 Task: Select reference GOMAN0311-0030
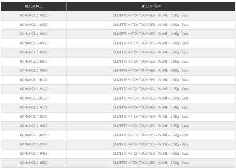[33, 25]
